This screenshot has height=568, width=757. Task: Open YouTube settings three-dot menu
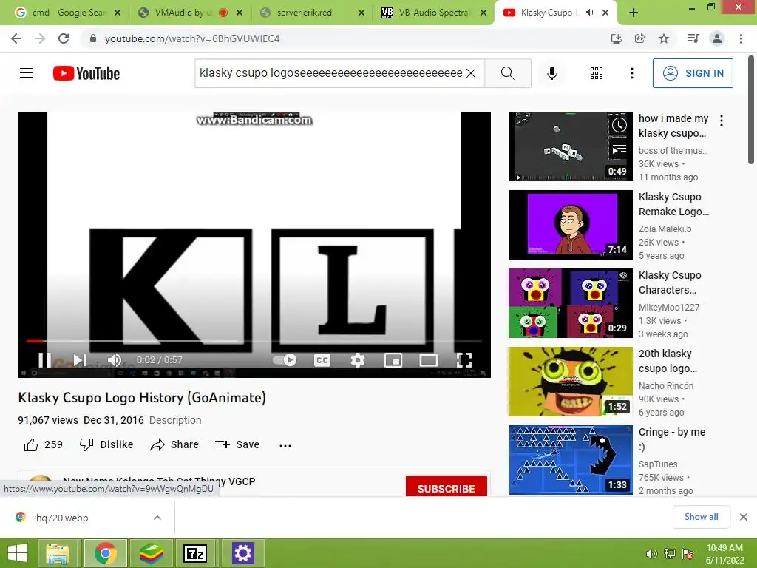coord(631,73)
